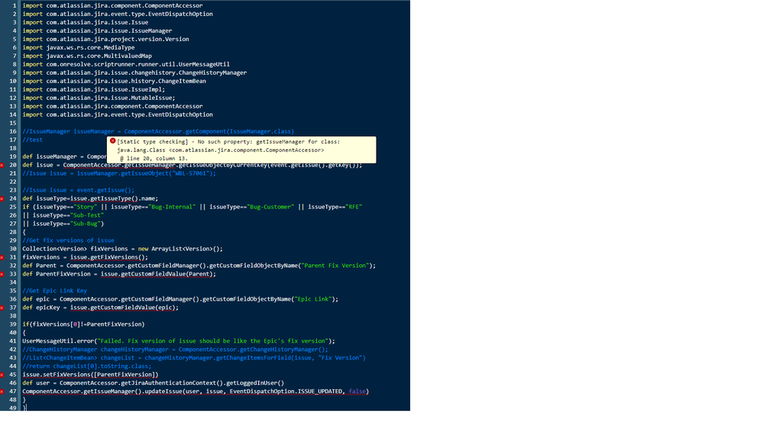Click the commented return changeList[0] line
Screen dimensions: 763x429
(86, 366)
